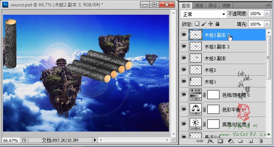The image size is (274, 147).
Task: Click the Hue/Saturation adjustment icon
Action: tap(196, 95)
